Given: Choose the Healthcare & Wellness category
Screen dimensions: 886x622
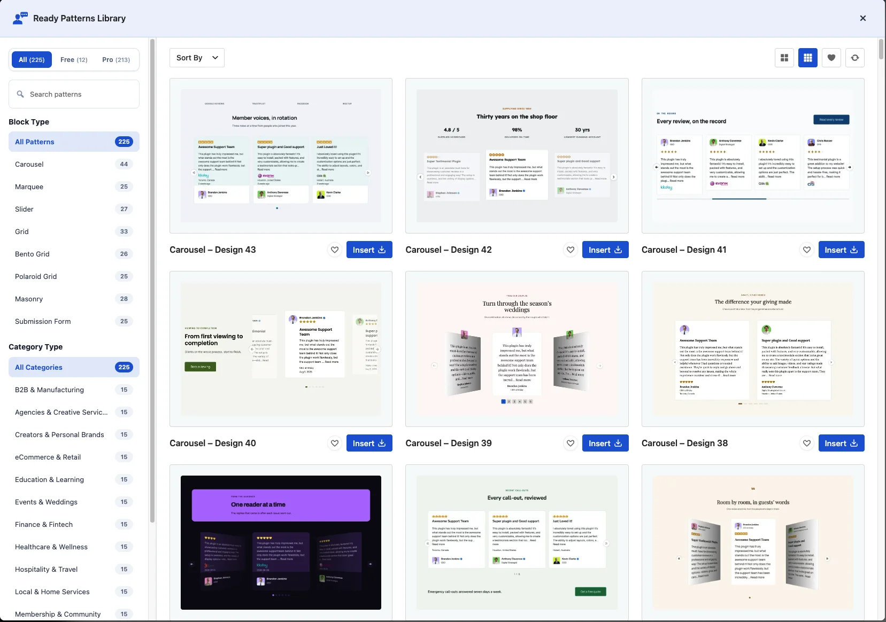Looking at the screenshot, I should (74, 547).
